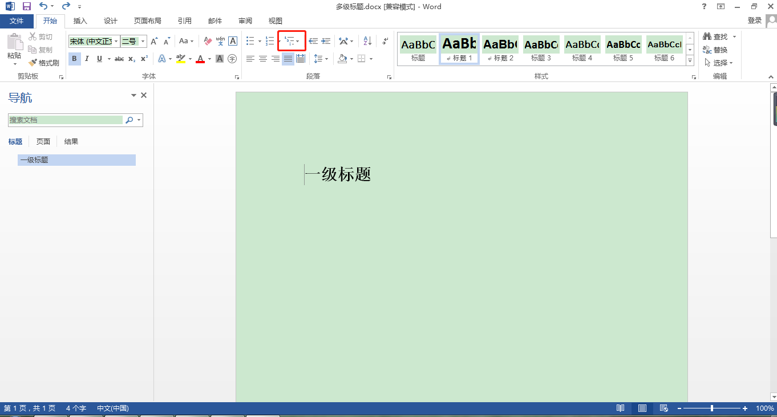Switch to web layout view in status bar

pyautogui.click(x=663, y=408)
